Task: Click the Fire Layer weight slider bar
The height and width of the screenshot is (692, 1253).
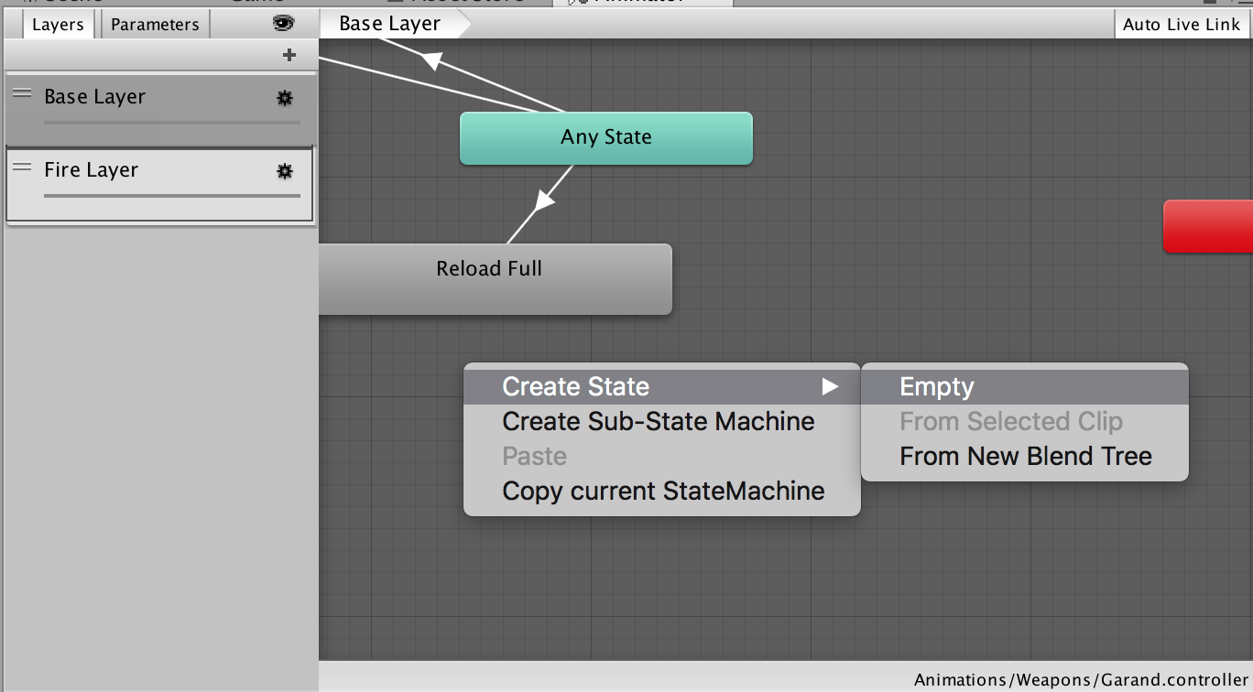Action: pyautogui.click(x=171, y=195)
